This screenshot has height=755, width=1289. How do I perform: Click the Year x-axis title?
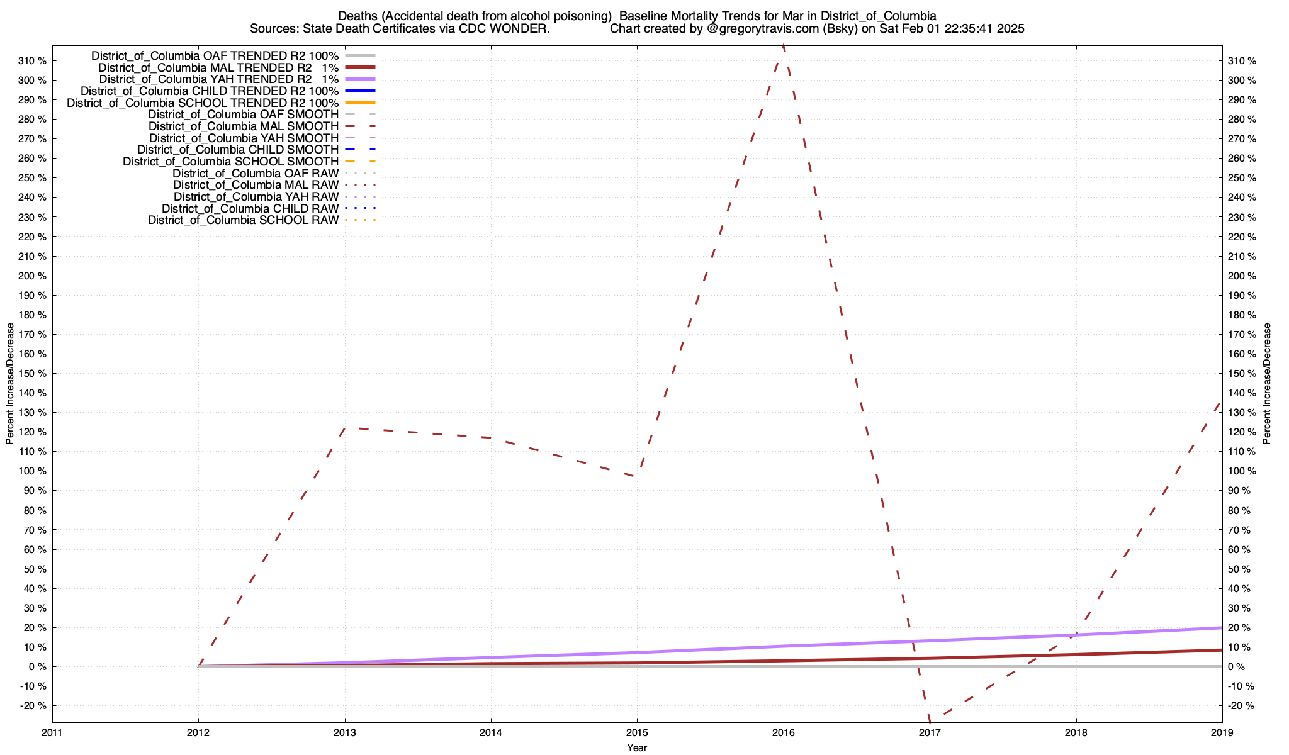click(x=637, y=748)
